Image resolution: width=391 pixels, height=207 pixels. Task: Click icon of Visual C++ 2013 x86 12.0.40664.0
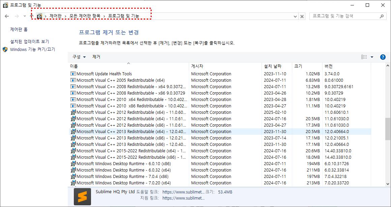pyautogui.click(x=73, y=144)
